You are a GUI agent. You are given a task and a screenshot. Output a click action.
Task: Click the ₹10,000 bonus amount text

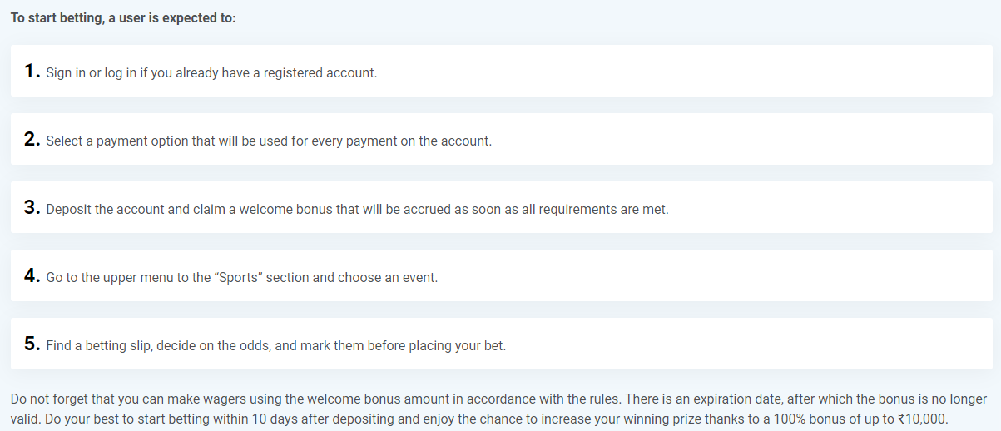(x=922, y=419)
